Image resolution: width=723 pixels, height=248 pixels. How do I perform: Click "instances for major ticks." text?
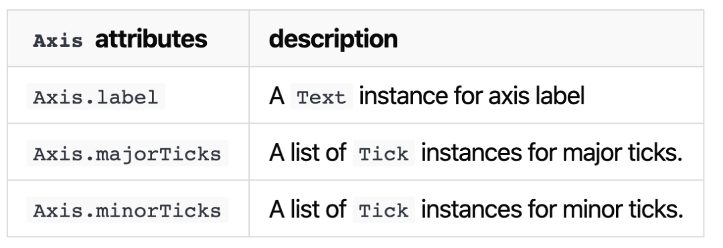coord(552,153)
